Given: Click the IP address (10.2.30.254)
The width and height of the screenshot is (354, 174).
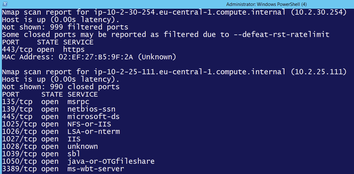Looking at the screenshot, I should click(x=319, y=12).
